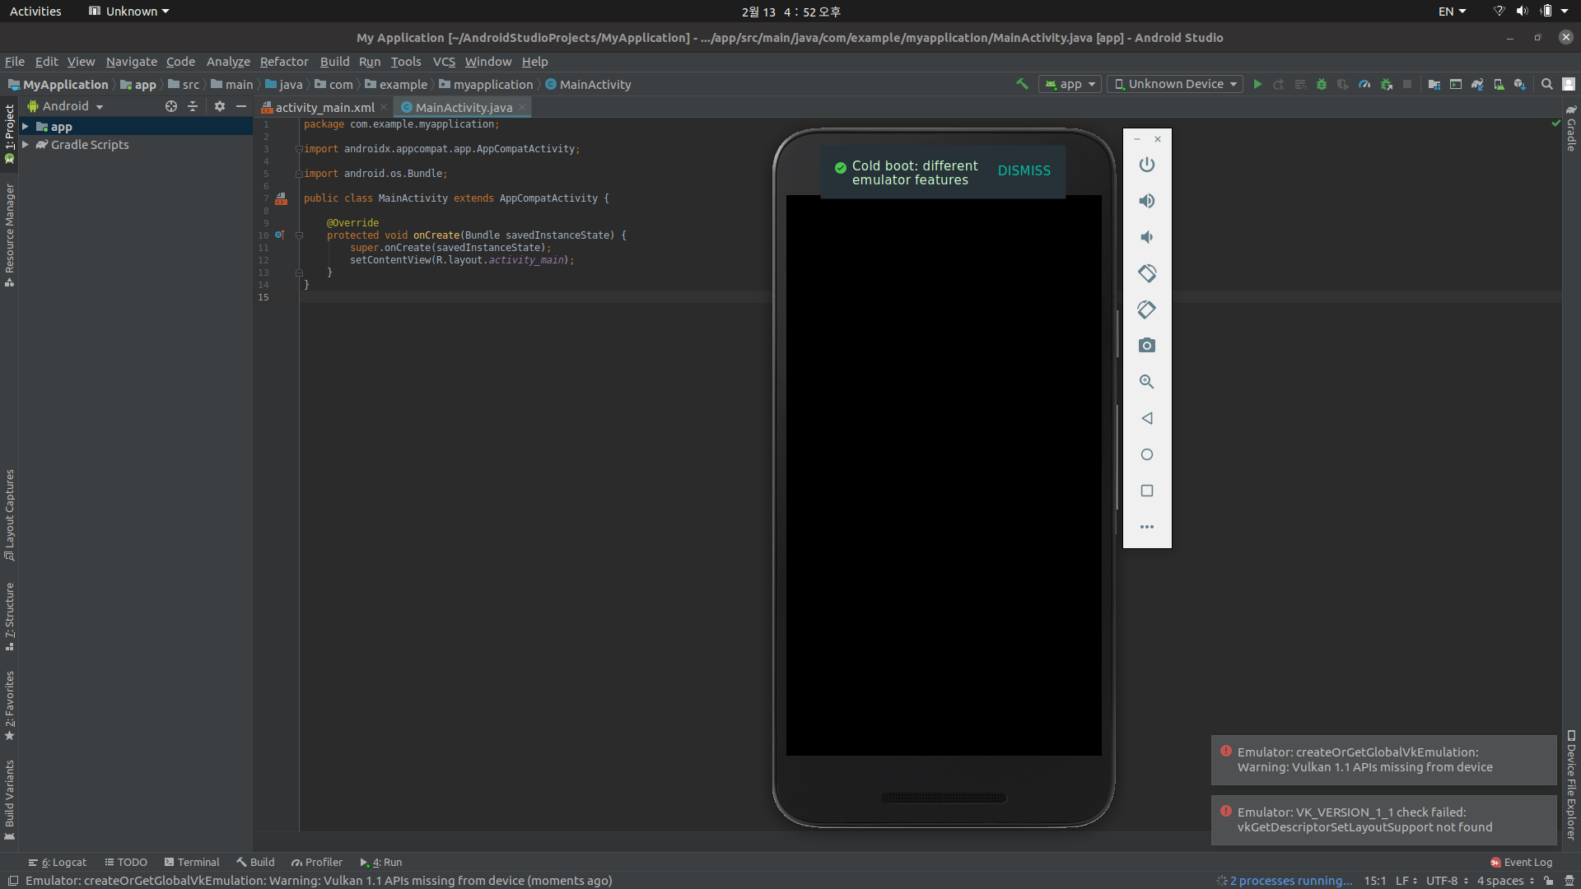The image size is (1581, 889).
Task: Toggle the 1: Project tool window
Action: [9, 133]
